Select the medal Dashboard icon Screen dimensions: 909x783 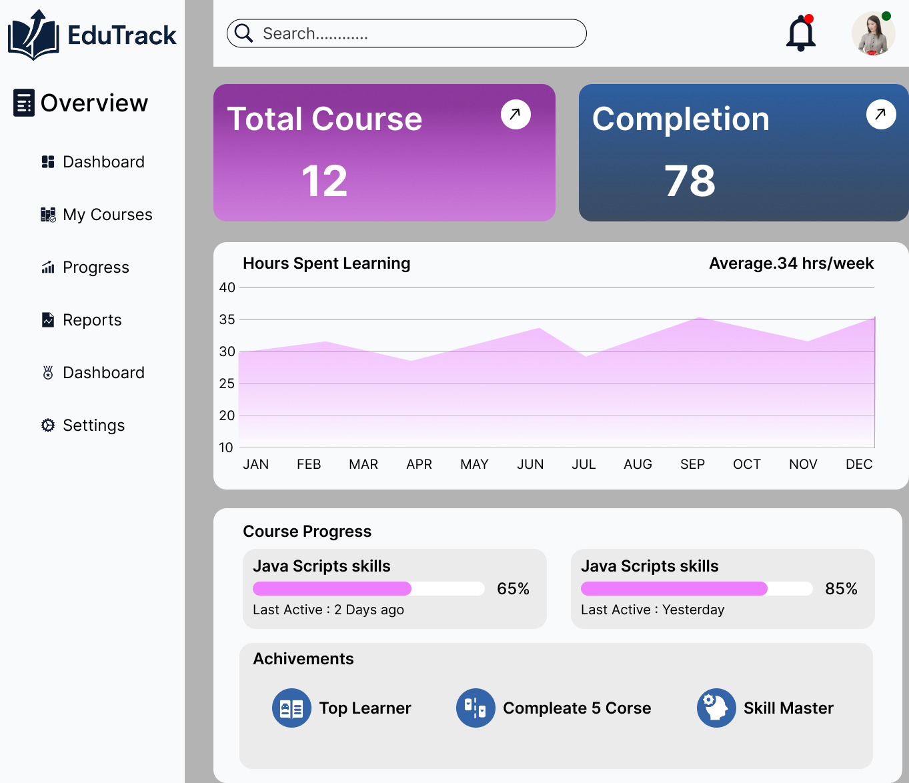coord(47,372)
